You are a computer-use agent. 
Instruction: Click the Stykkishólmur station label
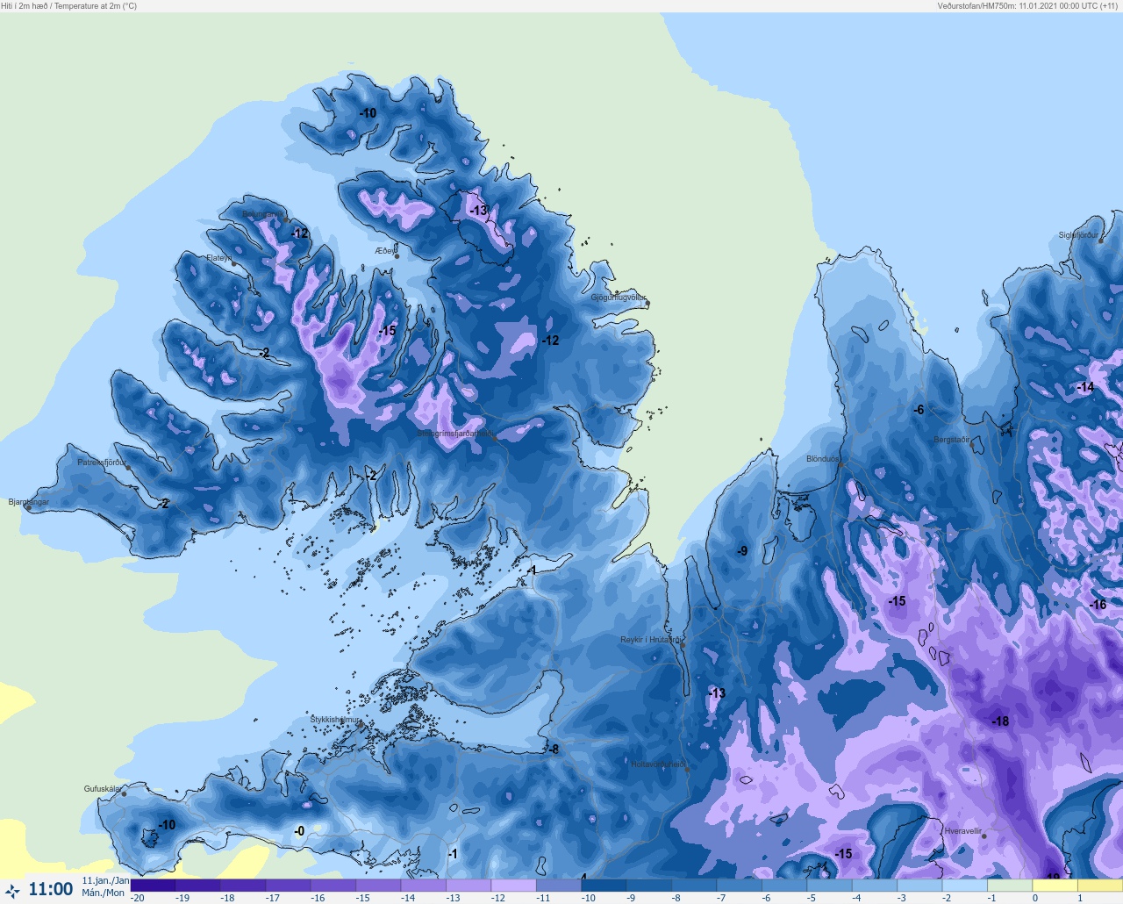pos(335,720)
